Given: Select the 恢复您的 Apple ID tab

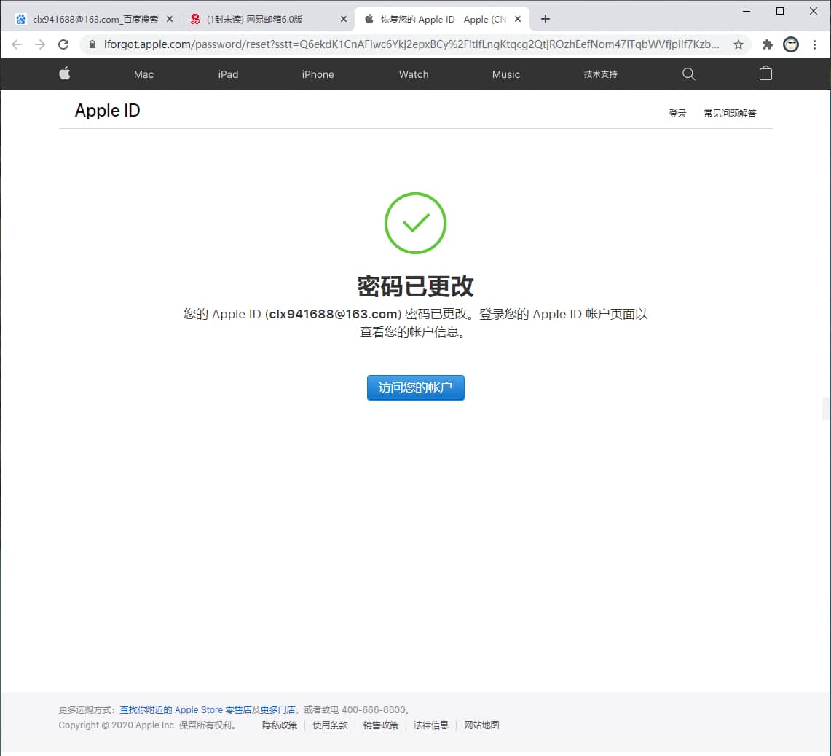Looking at the screenshot, I should (x=442, y=19).
